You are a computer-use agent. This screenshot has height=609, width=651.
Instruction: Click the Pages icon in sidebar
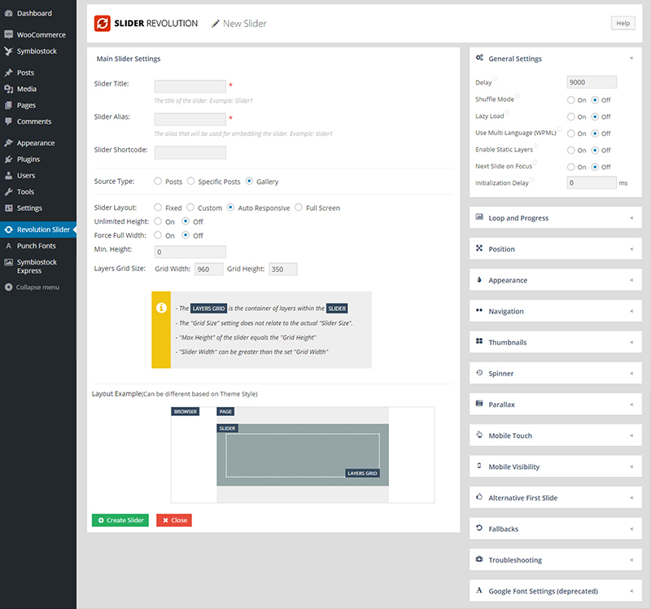(8, 105)
